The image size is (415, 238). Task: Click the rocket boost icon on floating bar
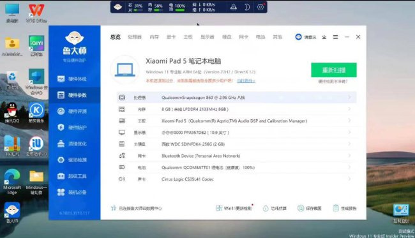pos(234,7)
